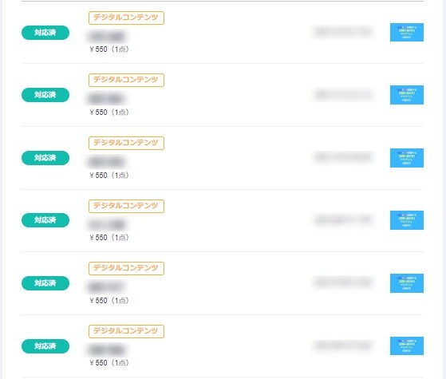
Task: Select the third order's product thumbnail
Action: [x=406, y=158]
